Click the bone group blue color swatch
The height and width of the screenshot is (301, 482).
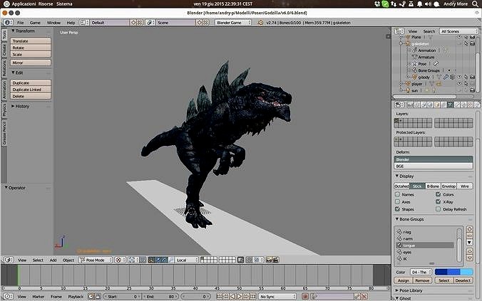point(453,272)
